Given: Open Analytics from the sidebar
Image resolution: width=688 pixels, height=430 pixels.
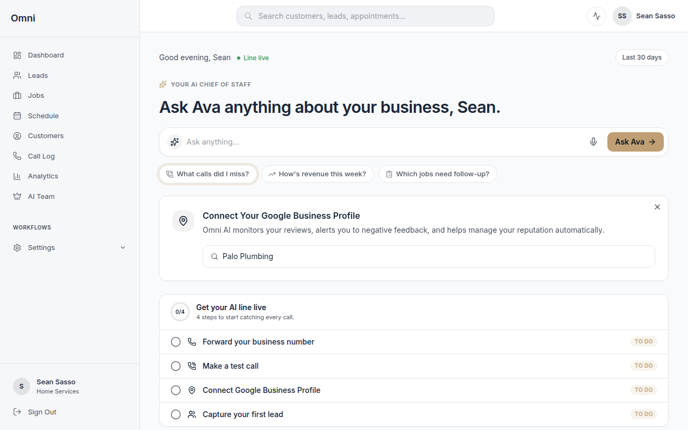Looking at the screenshot, I should (x=69, y=176).
